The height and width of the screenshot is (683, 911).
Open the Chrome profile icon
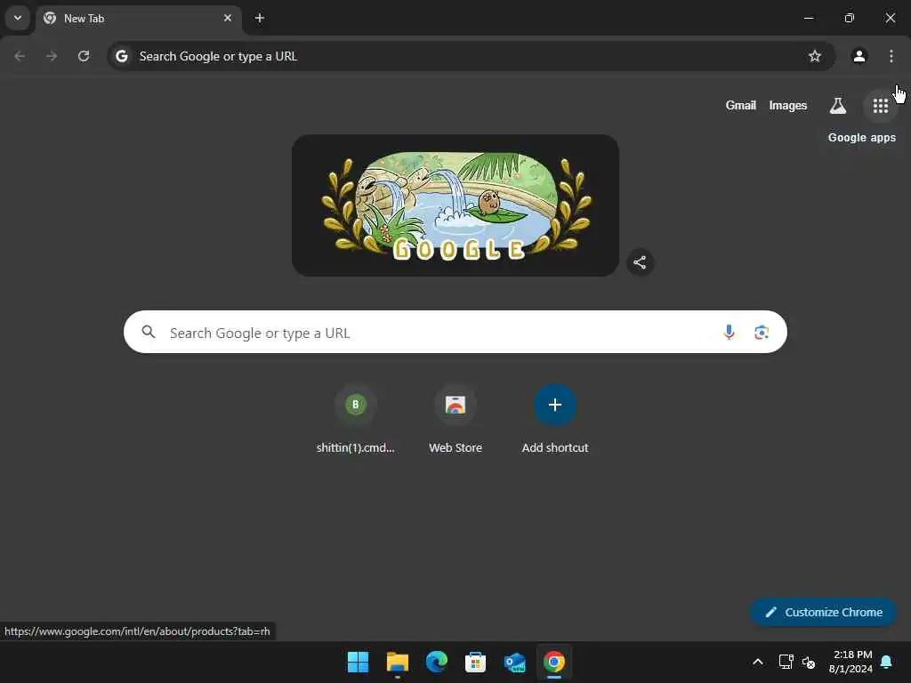pyautogui.click(x=859, y=56)
